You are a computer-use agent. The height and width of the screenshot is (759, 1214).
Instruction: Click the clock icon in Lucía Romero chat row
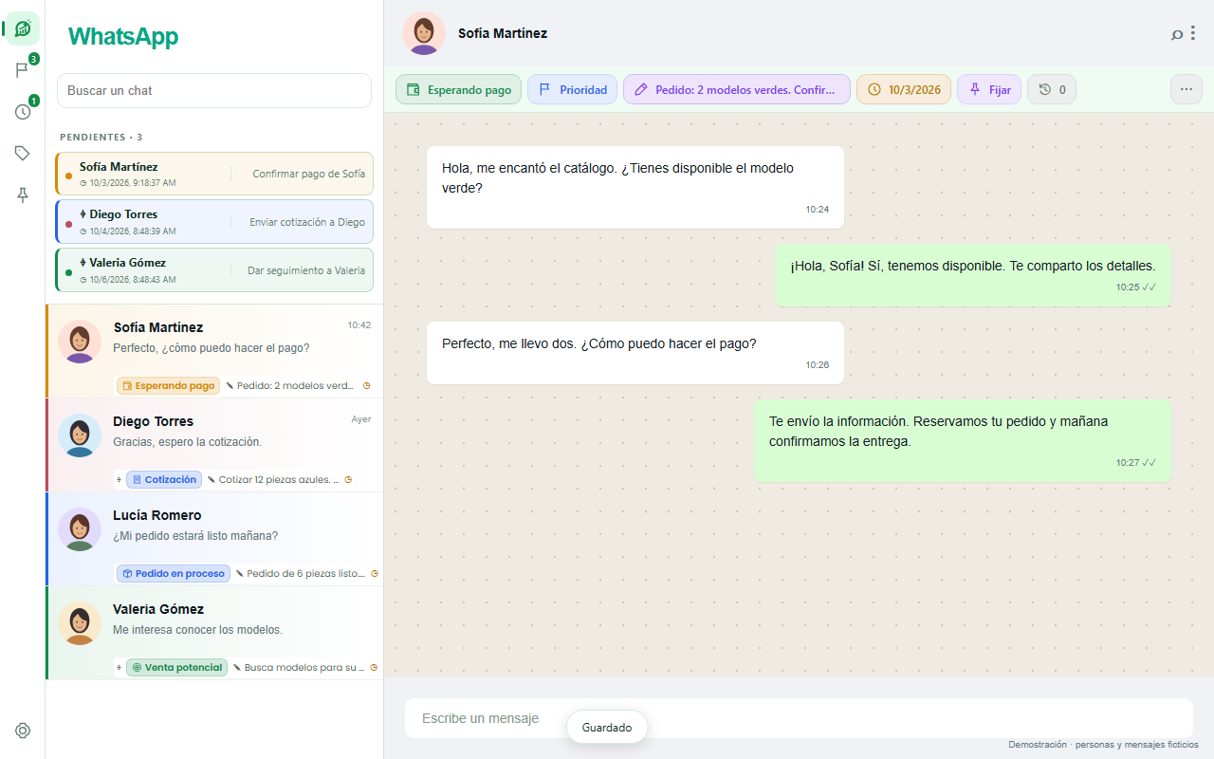[x=375, y=574]
